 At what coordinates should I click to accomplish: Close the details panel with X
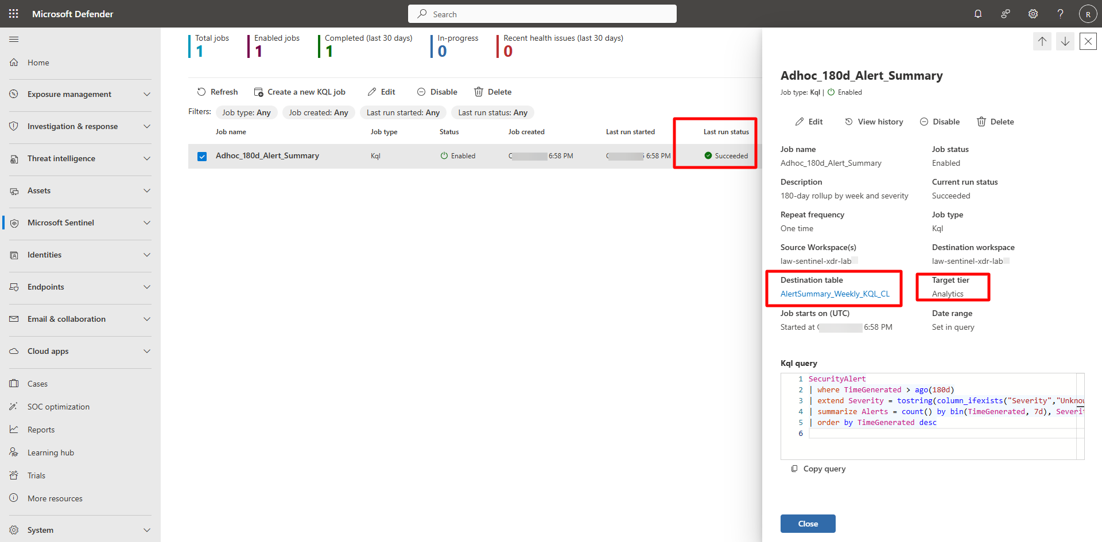click(1088, 41)
